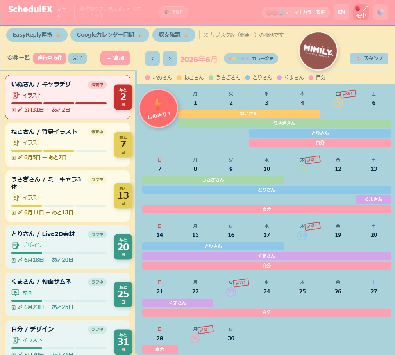The height and width of the screenshot is (355, 395).
Task: Click あと7日 countdown badge
Action: [123, 145]
